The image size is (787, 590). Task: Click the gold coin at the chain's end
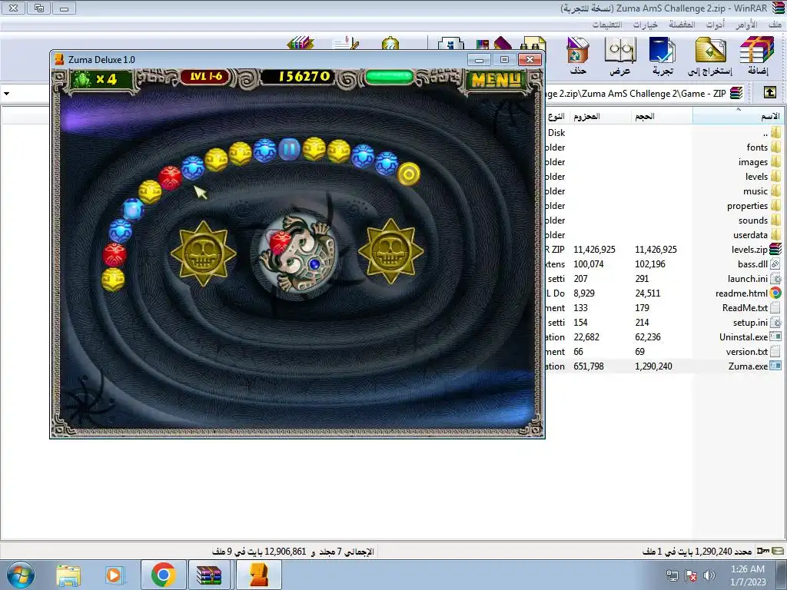409,174
